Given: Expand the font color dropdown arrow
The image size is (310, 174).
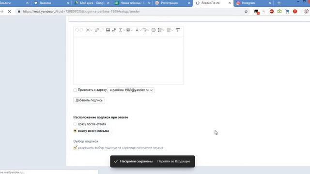Looking at the screenshot, I should pos(140,30).
